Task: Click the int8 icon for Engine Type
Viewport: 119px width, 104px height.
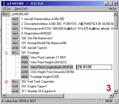Action: click(16, 86)
